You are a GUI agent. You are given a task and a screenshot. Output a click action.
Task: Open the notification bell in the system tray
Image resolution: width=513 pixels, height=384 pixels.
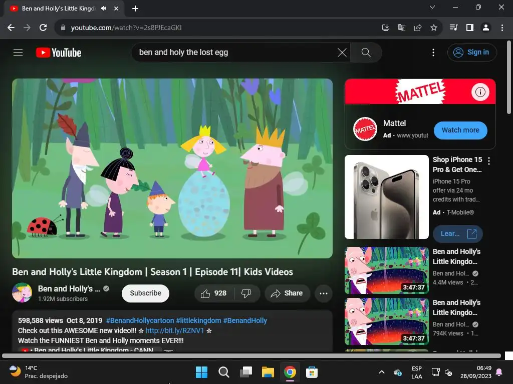coord(499,372)
